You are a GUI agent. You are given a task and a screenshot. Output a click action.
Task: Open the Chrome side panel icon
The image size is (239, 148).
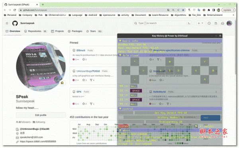[x=214, y=10]
